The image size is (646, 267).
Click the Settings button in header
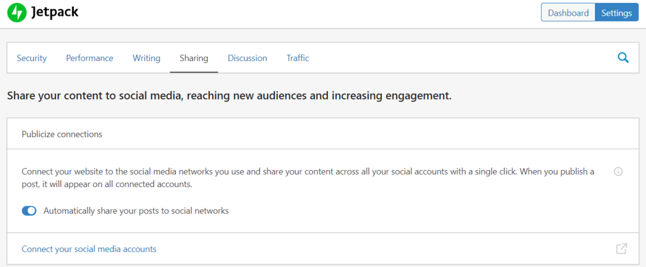pos(616,13)
